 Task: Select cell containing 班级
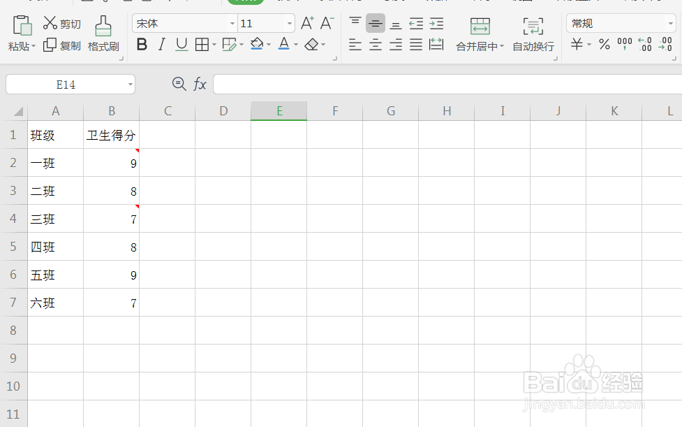[56, 135]
